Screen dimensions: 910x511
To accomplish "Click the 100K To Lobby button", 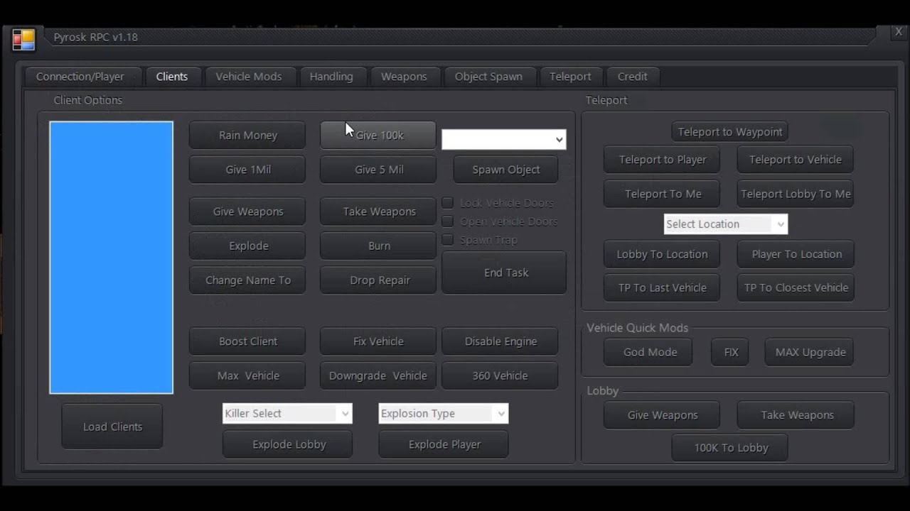I will [730, 448].
